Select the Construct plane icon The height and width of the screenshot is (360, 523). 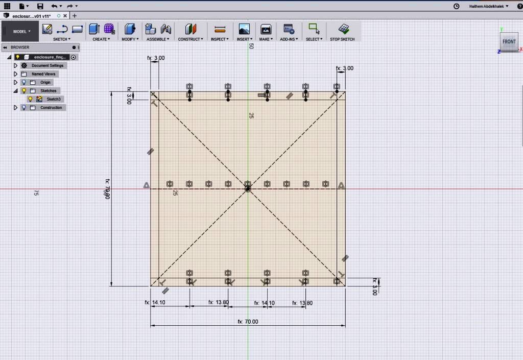pos(191,29)
